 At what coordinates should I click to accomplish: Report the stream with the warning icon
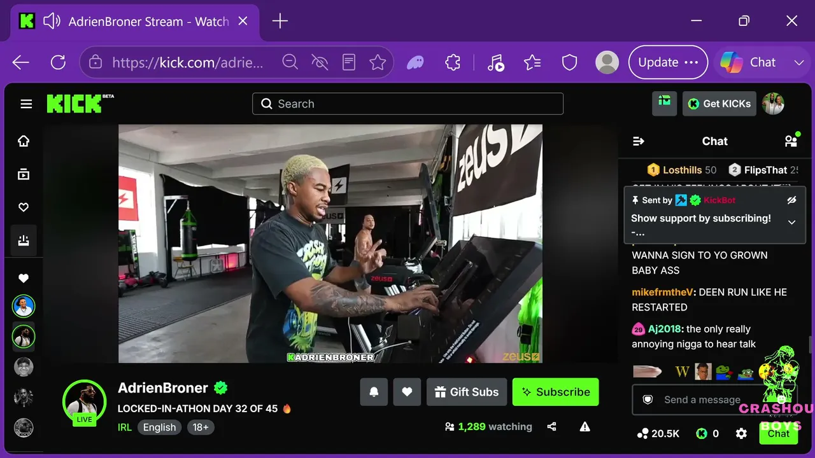[x=585, y=427]
